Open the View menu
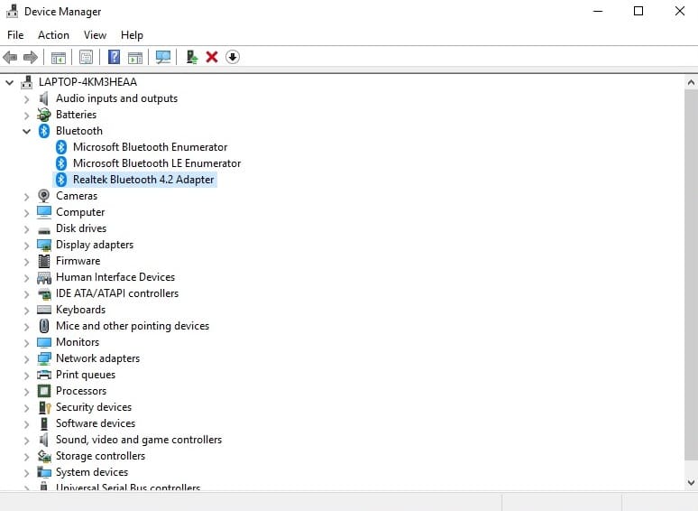The height and width of the screenshot is (511, 698). click(95, 35)
